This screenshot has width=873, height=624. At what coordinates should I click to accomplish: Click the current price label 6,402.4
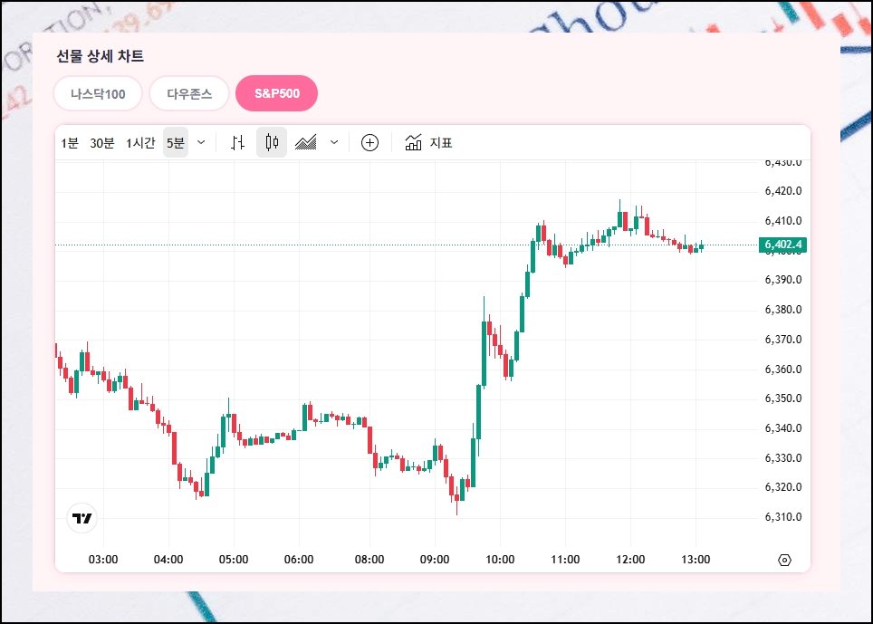(x=782, y=245)
